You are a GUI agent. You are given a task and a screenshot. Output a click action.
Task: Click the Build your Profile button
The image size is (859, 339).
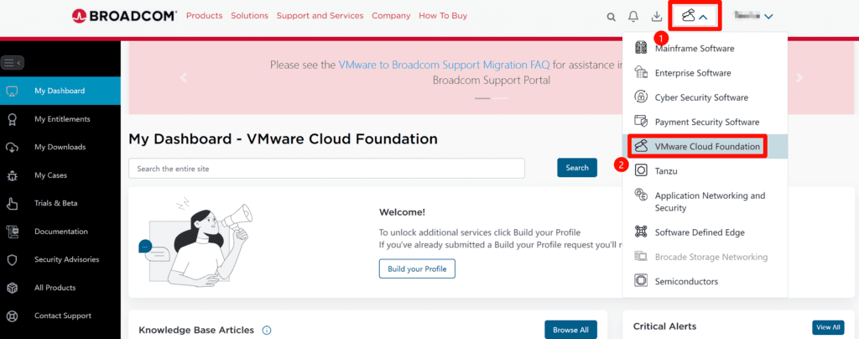click(x=417, y=269)
